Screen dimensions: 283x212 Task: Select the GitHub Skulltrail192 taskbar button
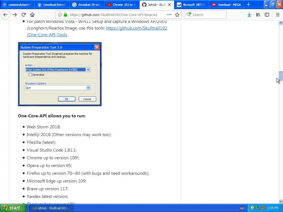pos(51,208)
